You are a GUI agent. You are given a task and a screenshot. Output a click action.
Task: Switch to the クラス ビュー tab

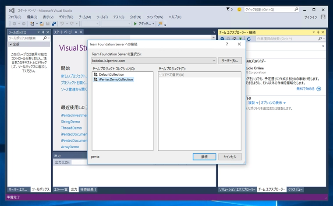(x=295, y=189)
